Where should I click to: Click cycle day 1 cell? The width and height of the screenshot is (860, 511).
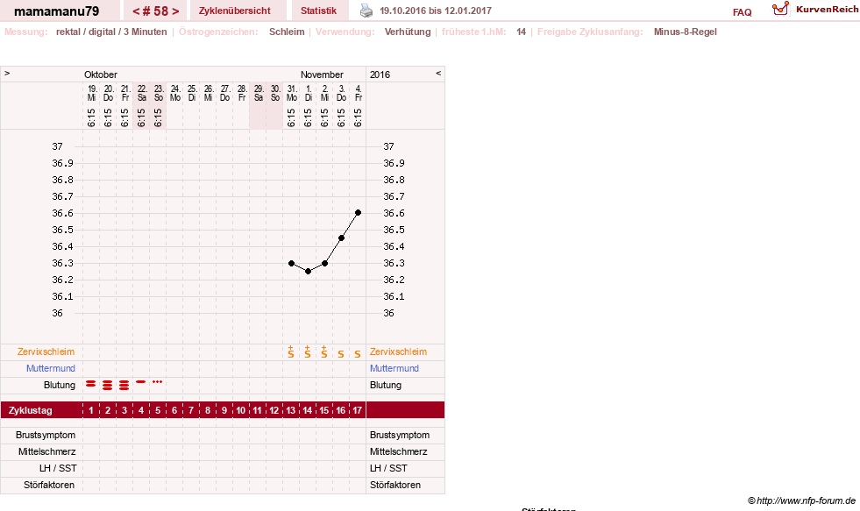tap(91, 410)
